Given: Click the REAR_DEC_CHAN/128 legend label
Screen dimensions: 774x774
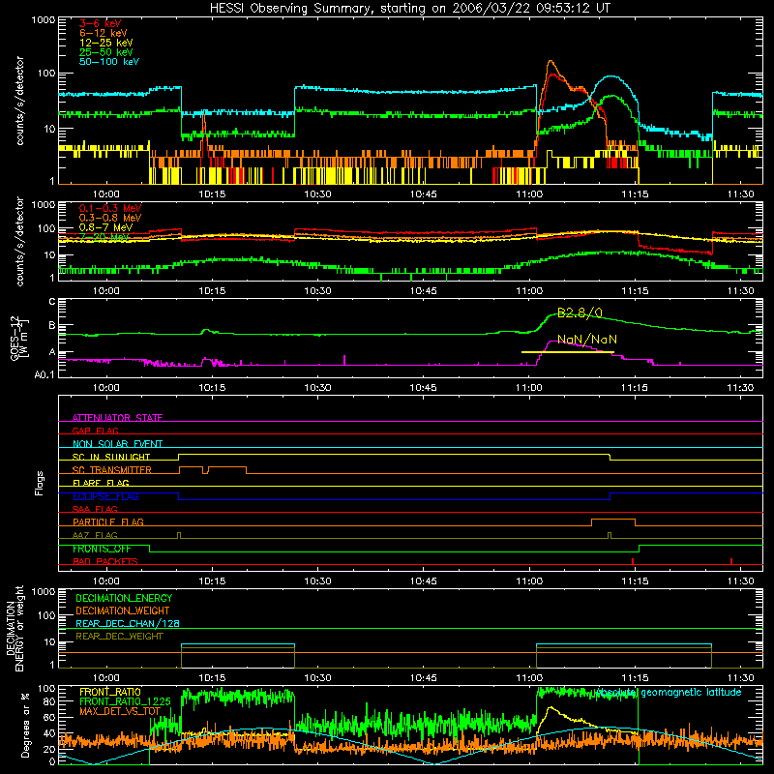Looking at the screenshot, I should 128,623.
